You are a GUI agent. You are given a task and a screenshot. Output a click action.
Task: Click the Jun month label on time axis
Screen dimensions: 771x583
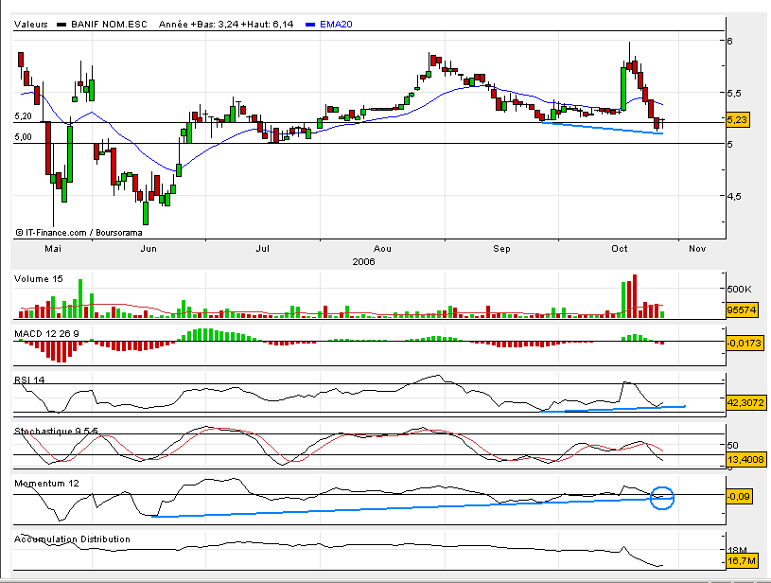point(149,249)
